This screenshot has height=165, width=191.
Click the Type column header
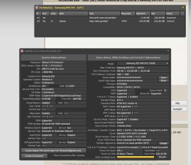(x=104, y=13)
